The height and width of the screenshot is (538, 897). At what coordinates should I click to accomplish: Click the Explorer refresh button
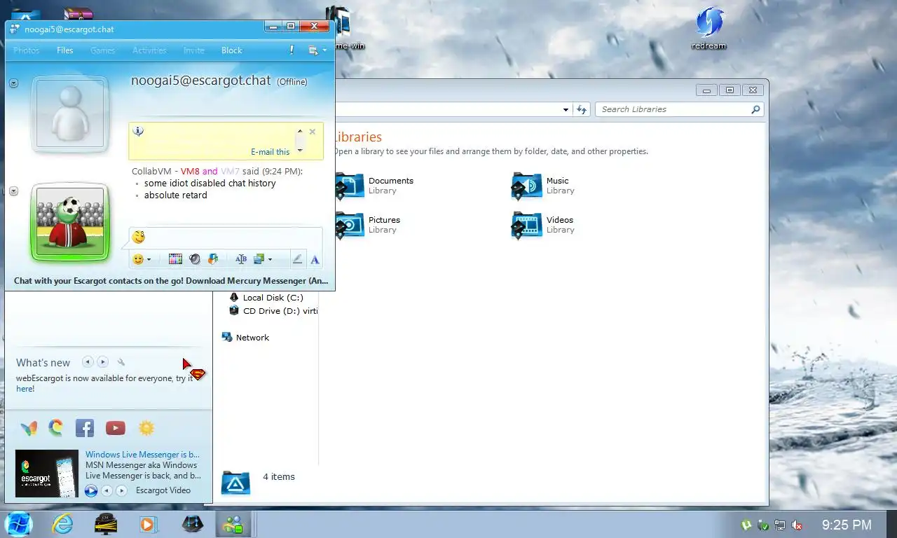[x=581, y=109]
